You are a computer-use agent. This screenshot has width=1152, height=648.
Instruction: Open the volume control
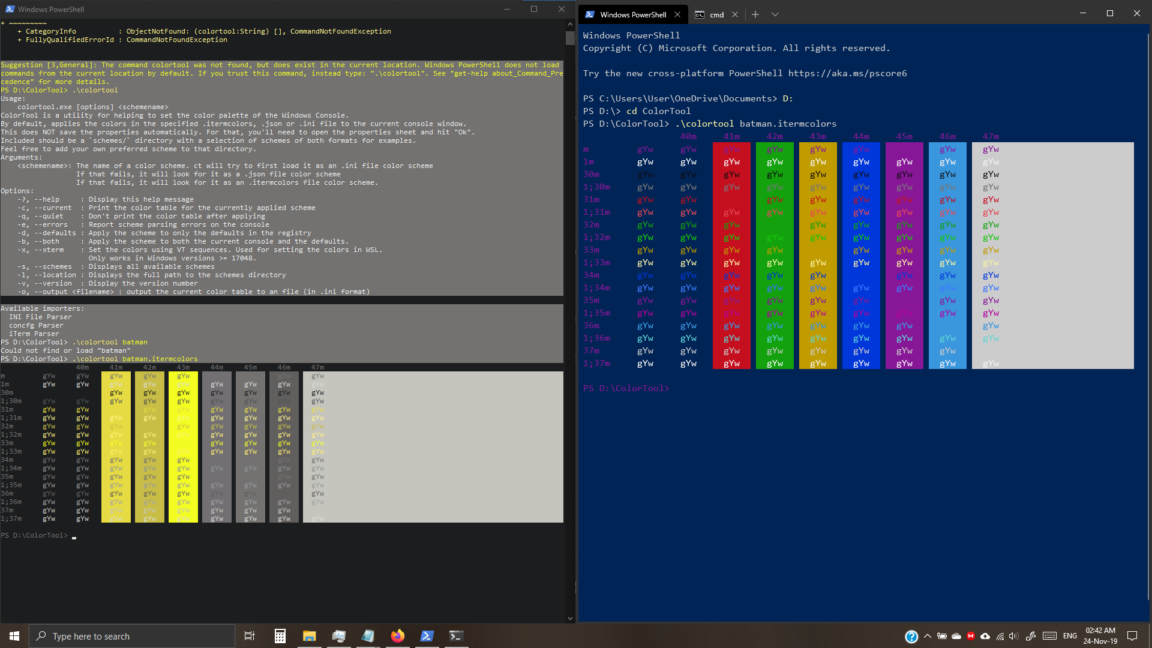pos(1014,636)
